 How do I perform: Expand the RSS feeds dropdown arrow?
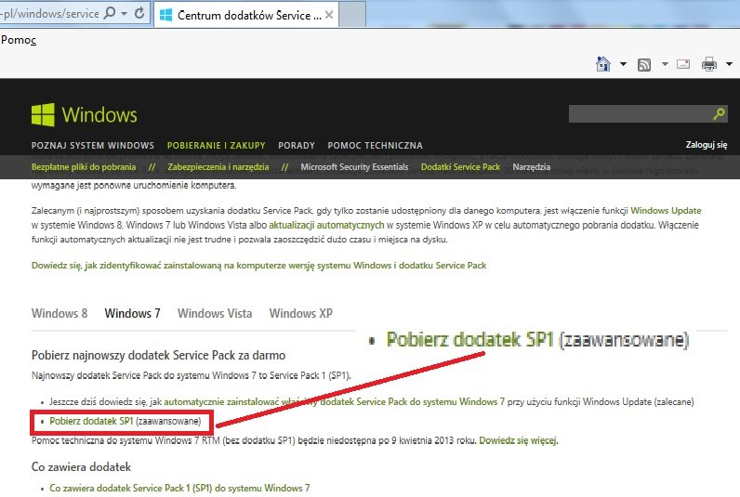click(x=665, y=64)
